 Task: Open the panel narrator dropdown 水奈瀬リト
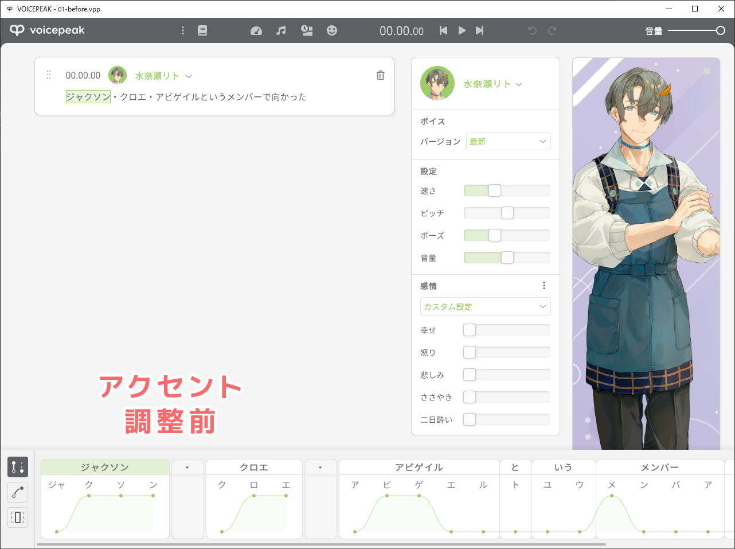(x=493, y=84)
